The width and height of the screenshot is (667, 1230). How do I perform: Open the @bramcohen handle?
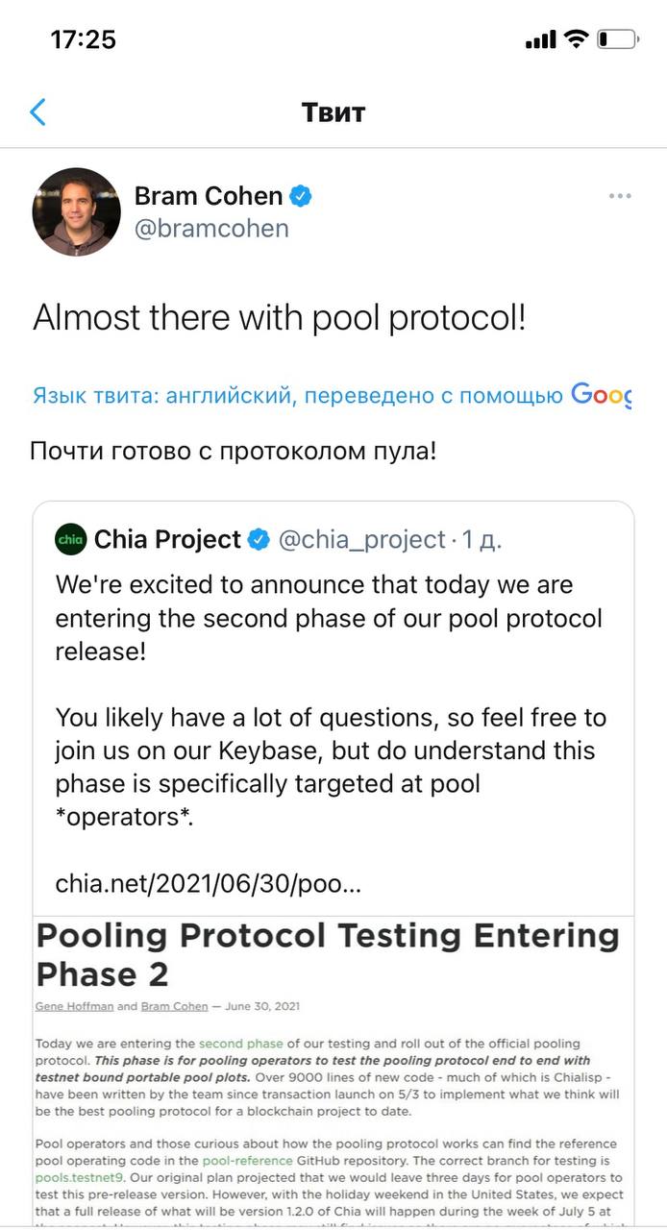pyautogui.click(x=211, y=229)
